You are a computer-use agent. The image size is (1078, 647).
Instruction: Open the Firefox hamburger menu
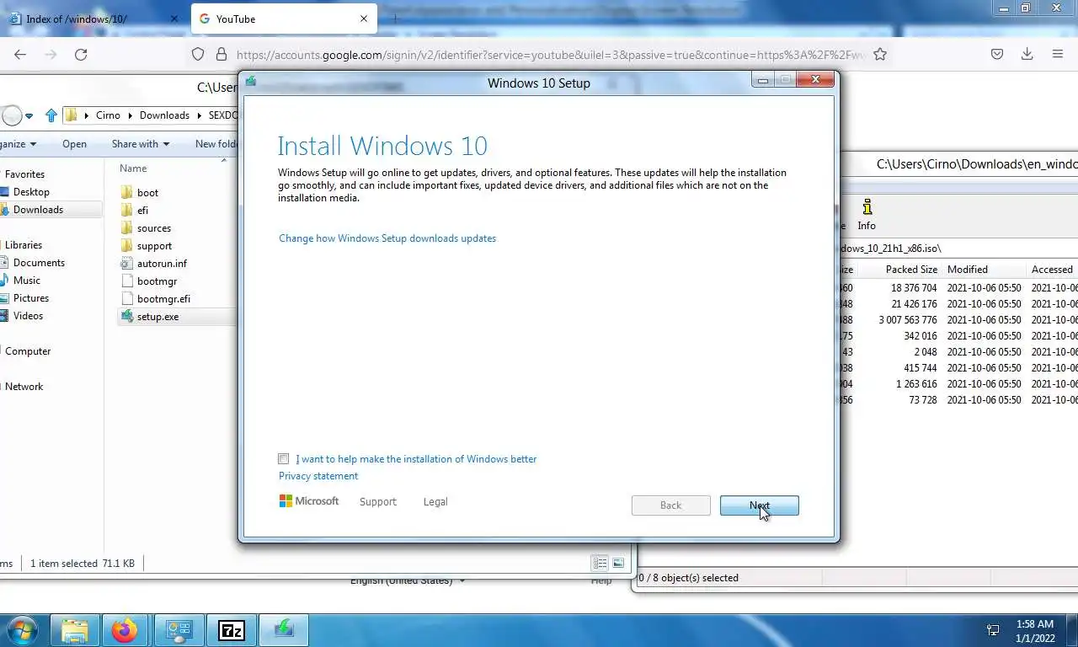click(x=1058, y=54)
